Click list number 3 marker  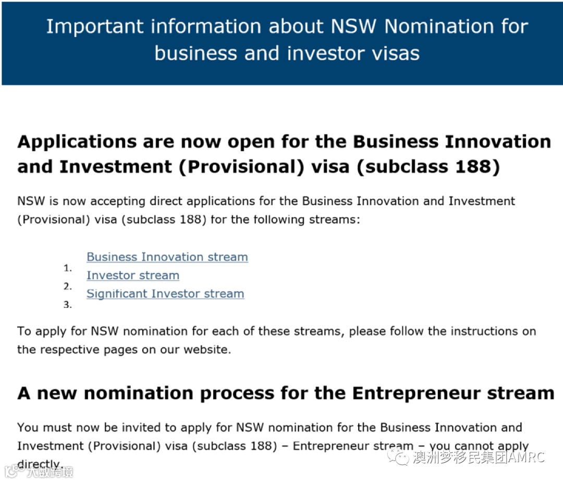coord(67,304)
